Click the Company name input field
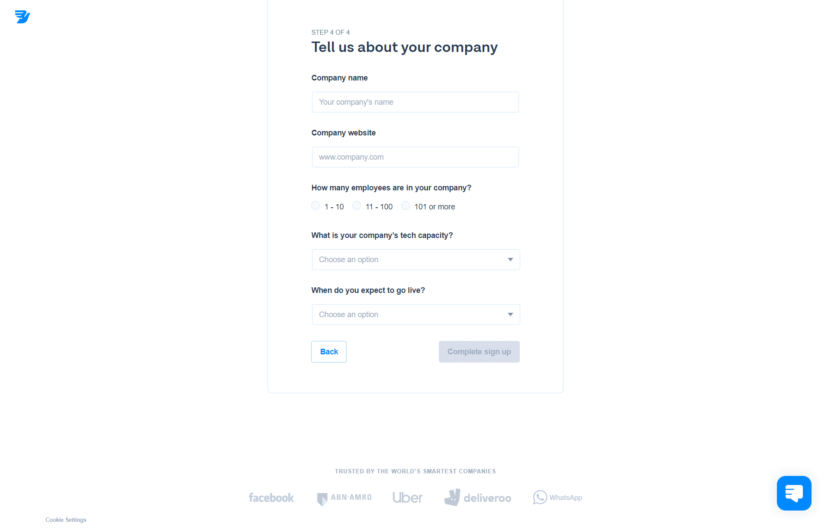This screenshot has width=831, height=530. click(x=415, y=102)
